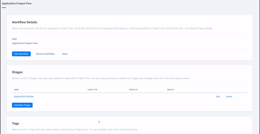Click the Stages section heading
The height and width of the screenshot is (134, 260).
(x=17, y=72)
